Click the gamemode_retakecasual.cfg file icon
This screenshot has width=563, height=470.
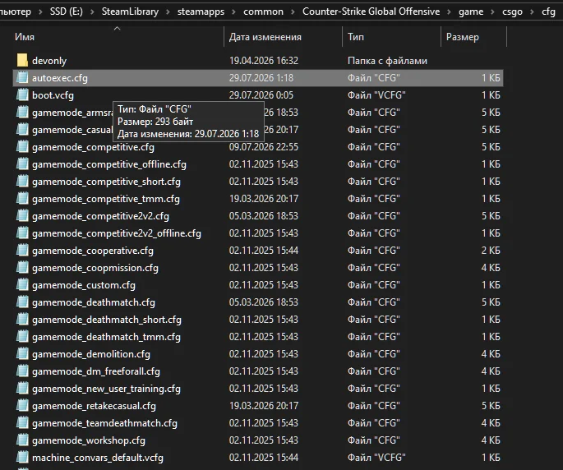coord(22,405)
